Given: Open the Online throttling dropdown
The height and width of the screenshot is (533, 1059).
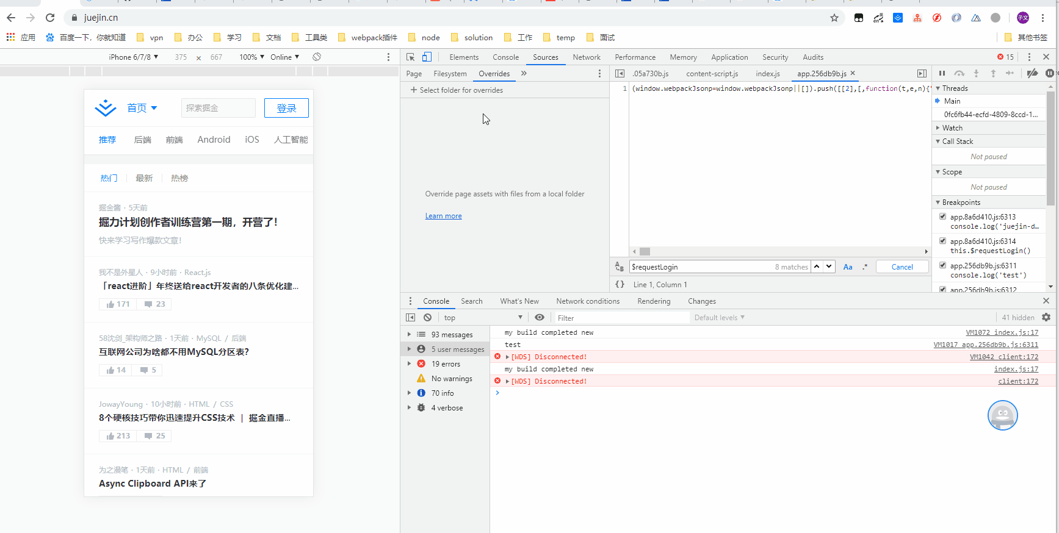Looking at the screenshot, I should 285,57.
